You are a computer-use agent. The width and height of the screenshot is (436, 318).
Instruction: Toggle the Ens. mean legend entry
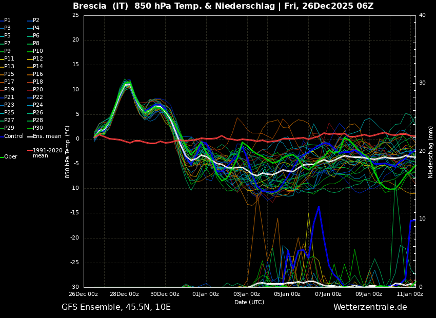(x=46, y=136)
